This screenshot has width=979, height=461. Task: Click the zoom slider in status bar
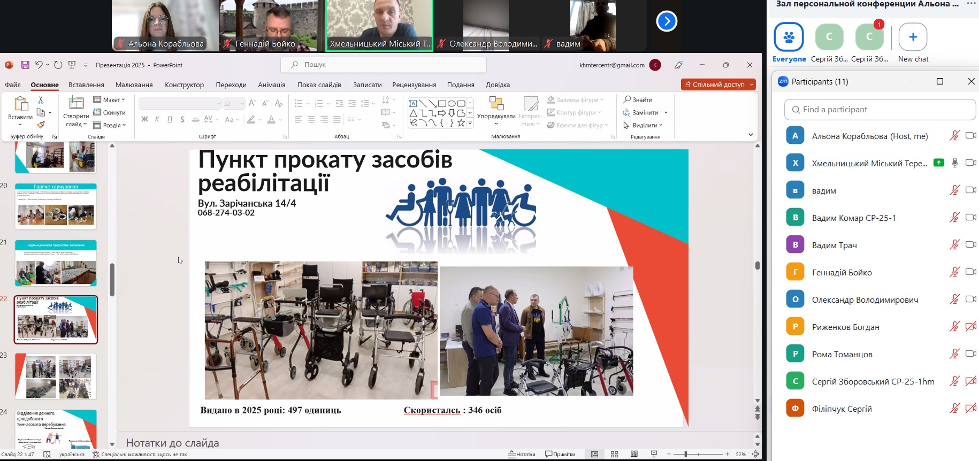click(x=686, y=454)
